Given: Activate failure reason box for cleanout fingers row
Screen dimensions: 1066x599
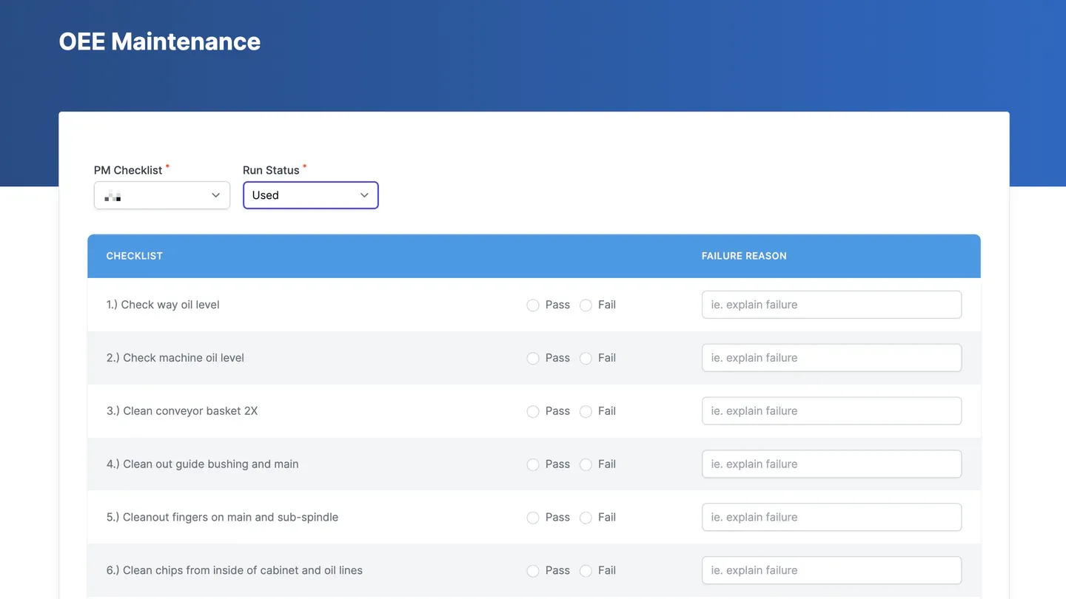Looking at the screenshot, I should pyautogui.click(x=831, y=518).
